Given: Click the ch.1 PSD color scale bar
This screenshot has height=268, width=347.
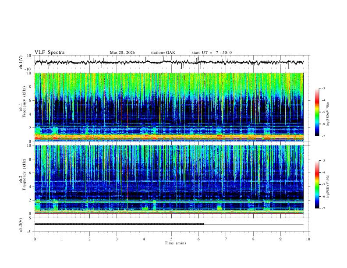Looking at the screenshot, I should coord(317,112).
